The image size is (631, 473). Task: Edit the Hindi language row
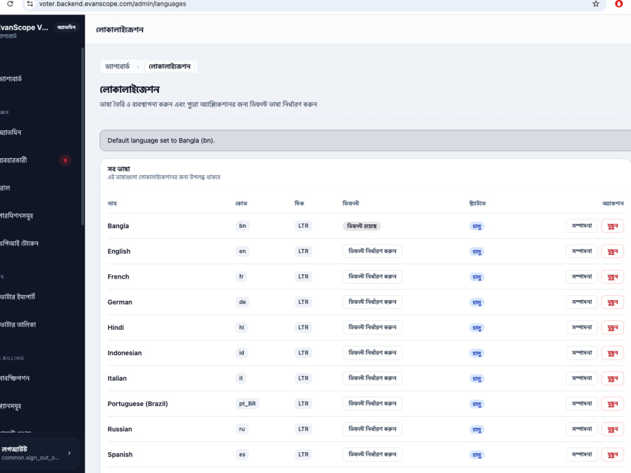582,327
